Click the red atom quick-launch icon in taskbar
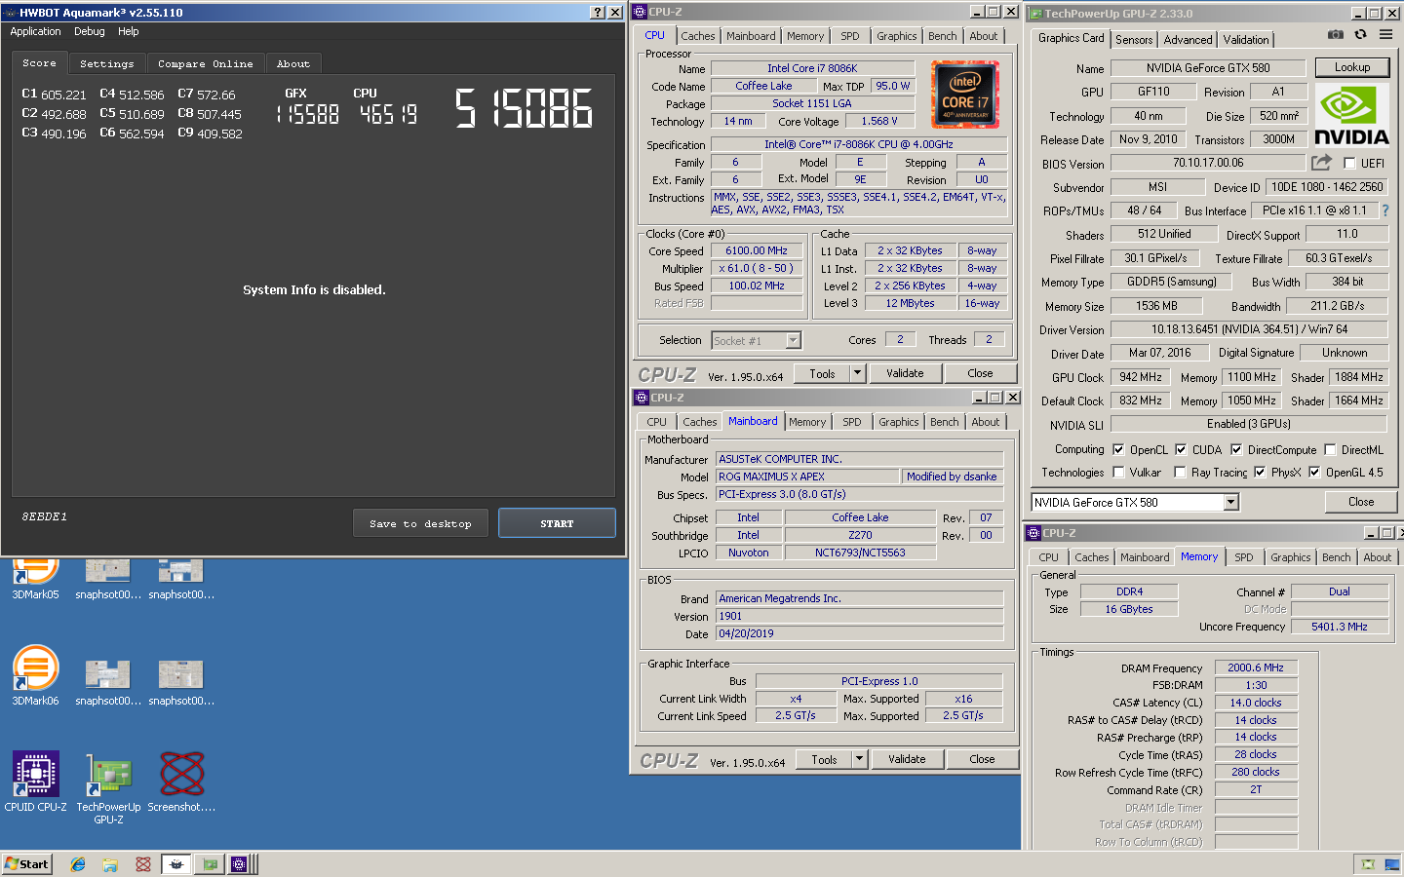Screen dimensions: 1404x877 pyautogui.click(x=143, y=864)
